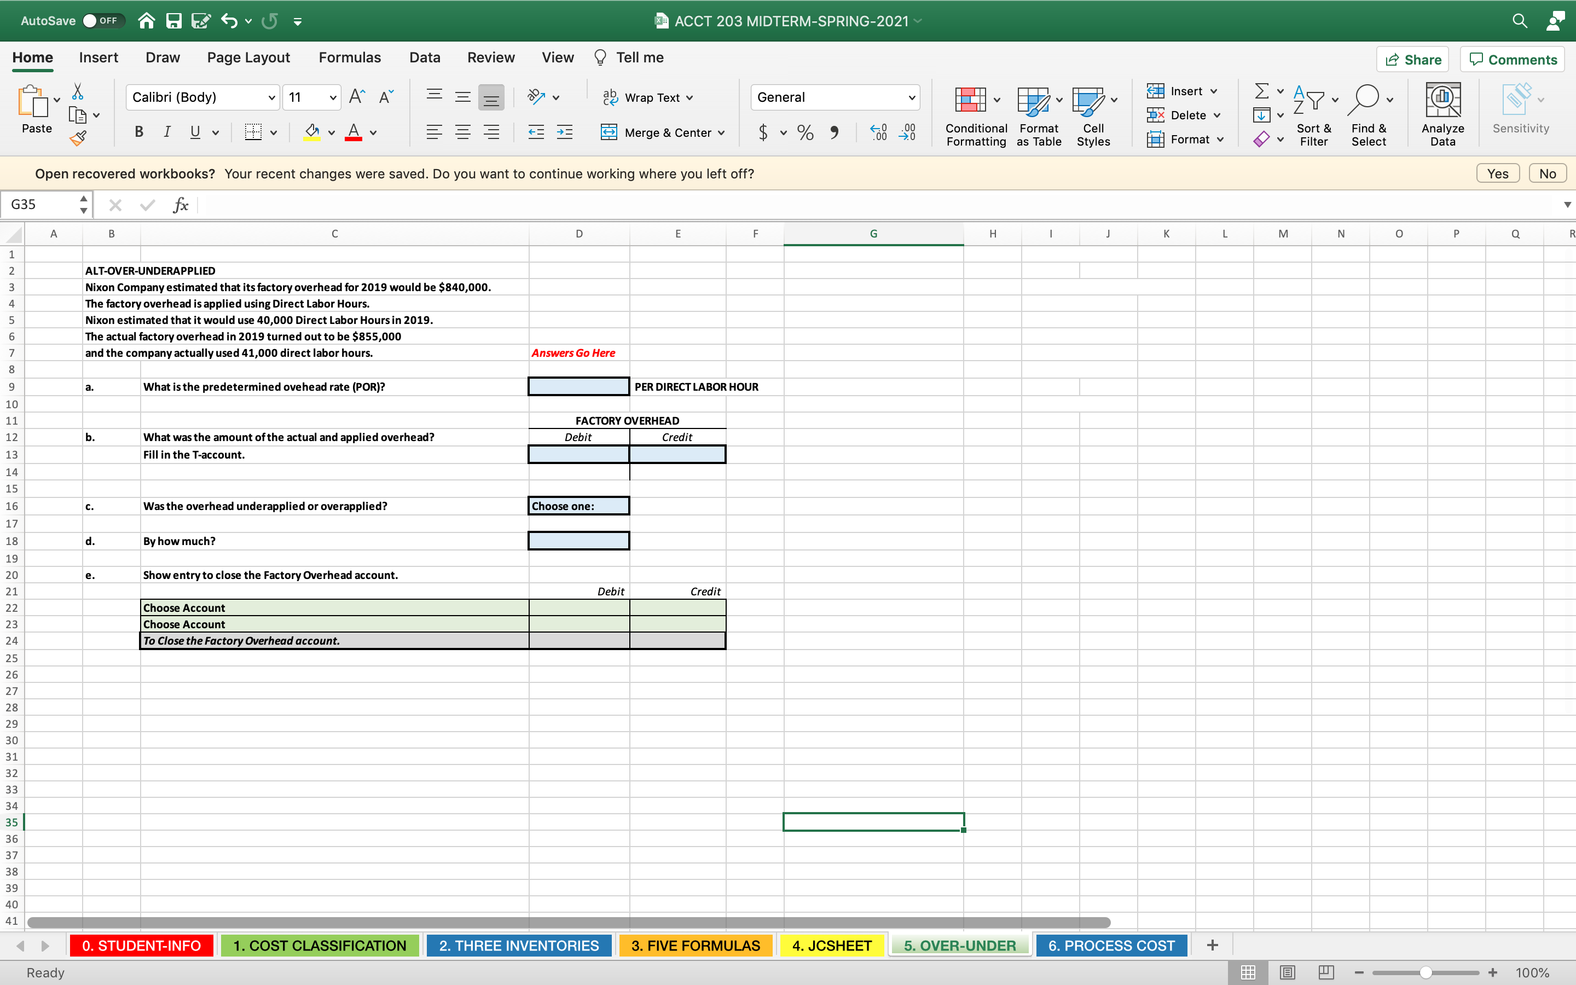This screenshot has width=1576, height=985.
Task: Toggle bold formatting
Action: pos(138,131)
